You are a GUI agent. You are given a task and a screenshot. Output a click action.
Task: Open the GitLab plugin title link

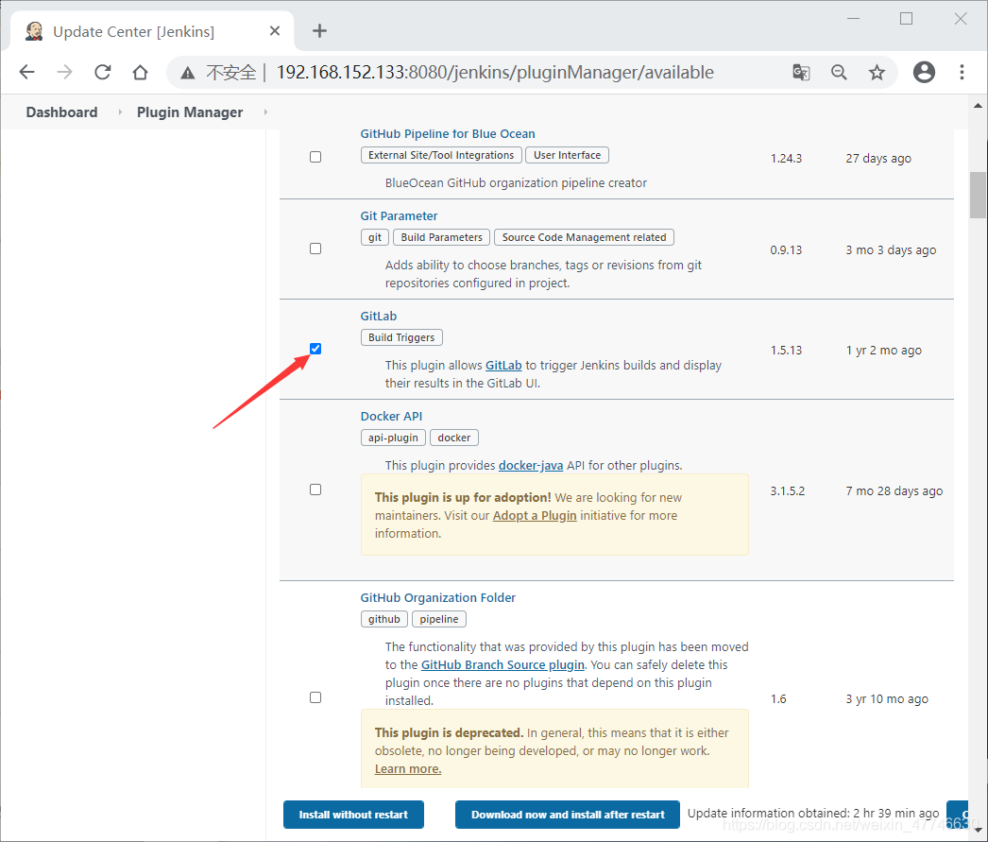click(x=379, y=316)
